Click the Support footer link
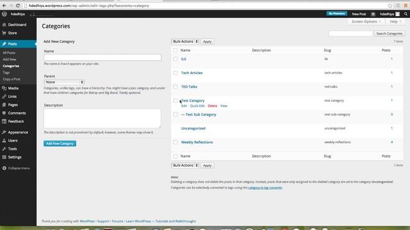The image size is (410, 230). pyautogui.click(x=103, y=221)
